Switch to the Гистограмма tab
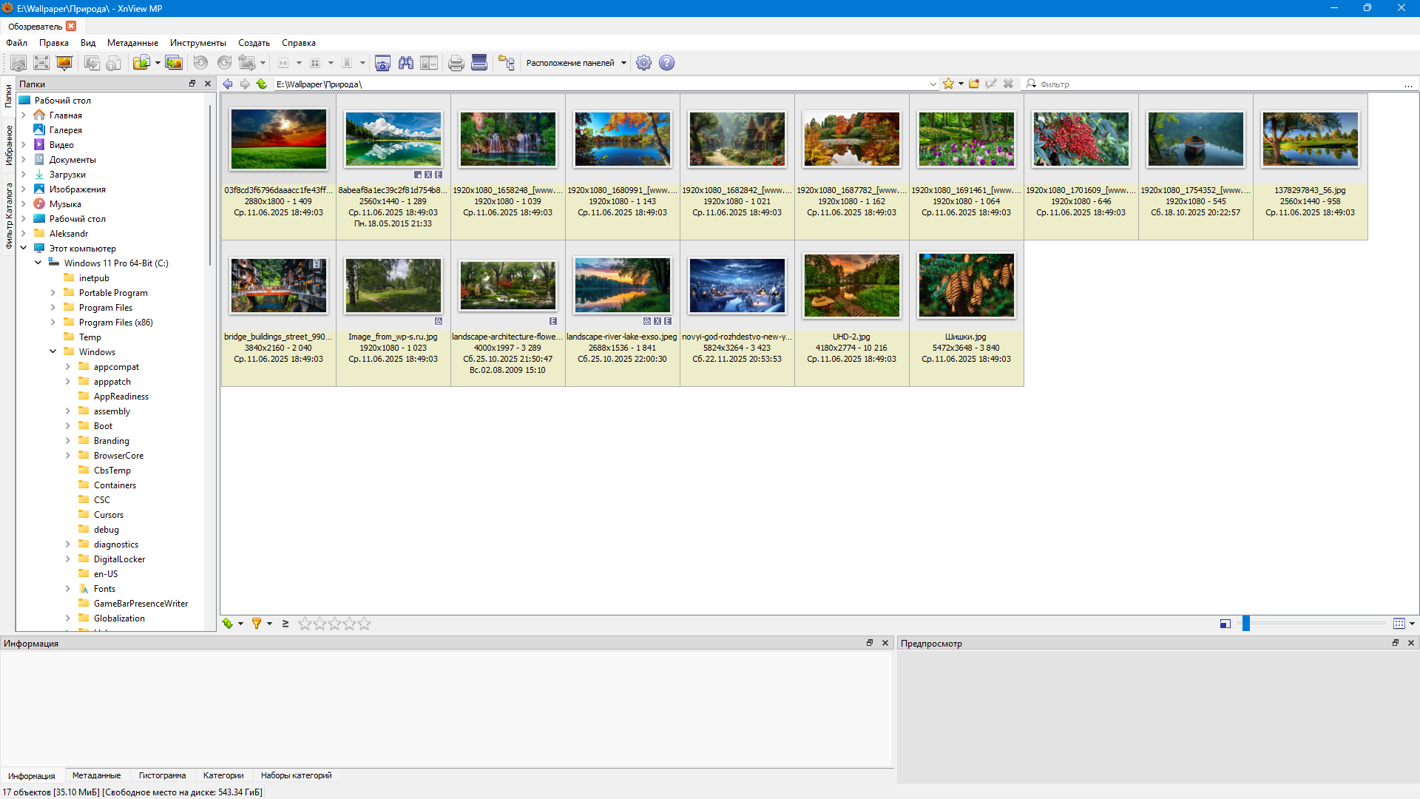The height and width of the screenshot is (799, 1420). pos(162,775)
